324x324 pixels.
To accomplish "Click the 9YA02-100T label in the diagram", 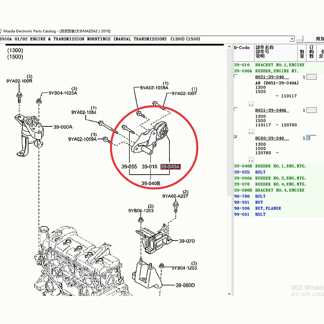I will point(184,94).
